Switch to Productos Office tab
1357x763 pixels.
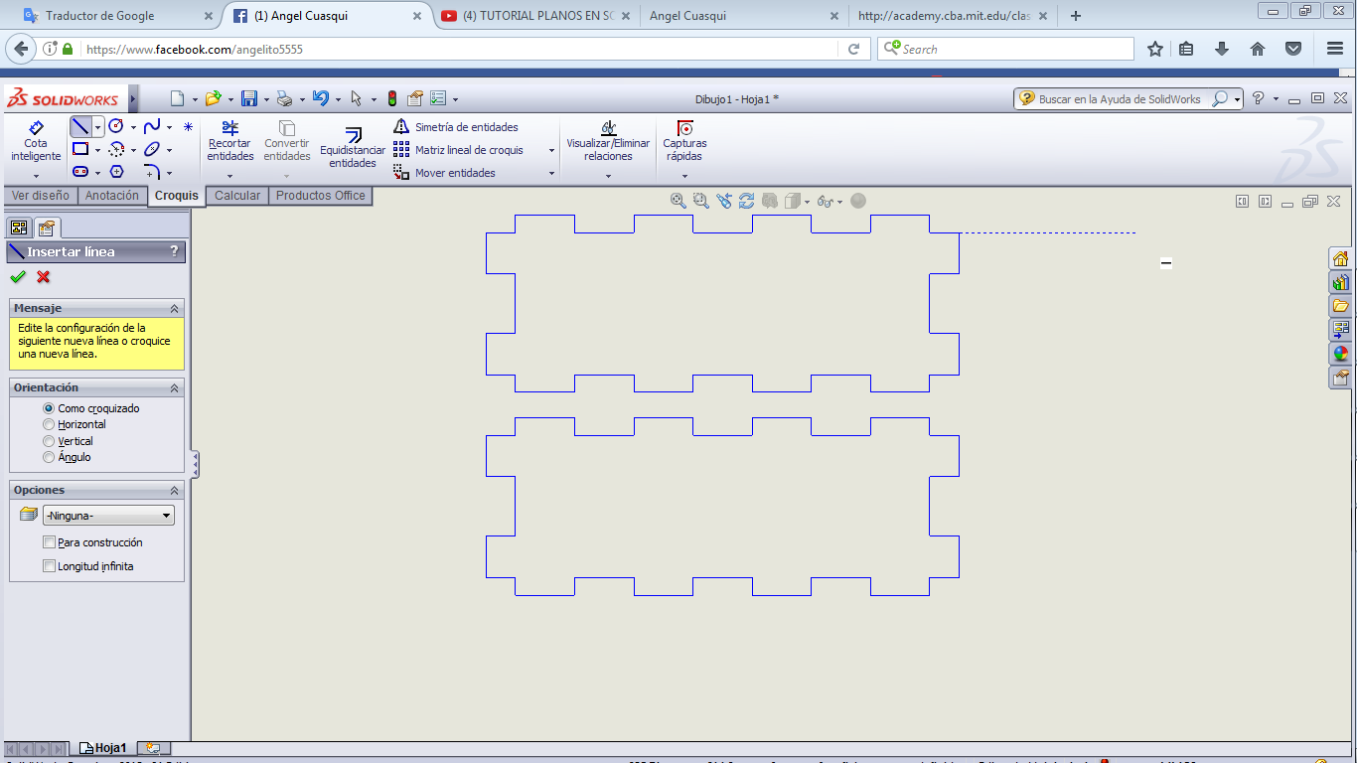pos(320,196)
